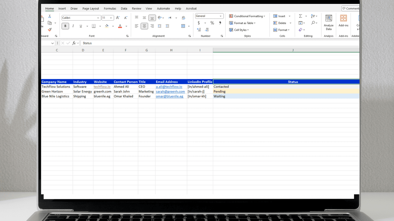The width and height of the screenshot is (394, 221).
Task: Click the Add-ins icon
Action: point(343,22)
